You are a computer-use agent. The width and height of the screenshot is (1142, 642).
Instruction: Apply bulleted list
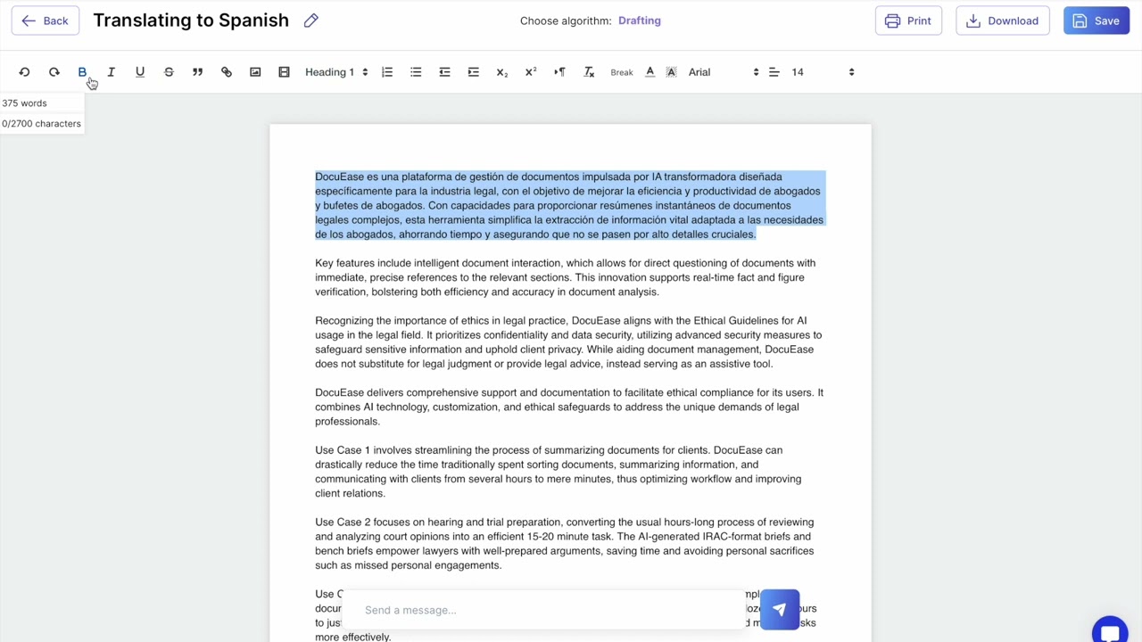(x=416, y=72)
